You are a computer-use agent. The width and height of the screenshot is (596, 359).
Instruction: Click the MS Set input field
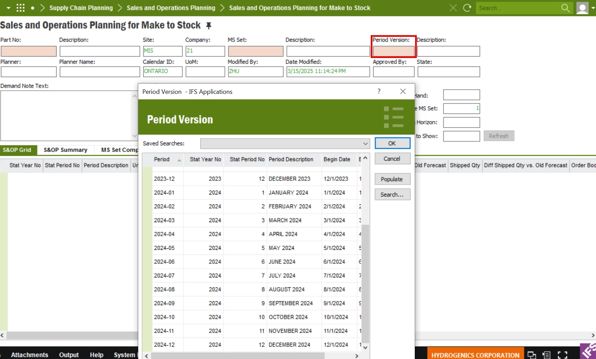(256, 51)
